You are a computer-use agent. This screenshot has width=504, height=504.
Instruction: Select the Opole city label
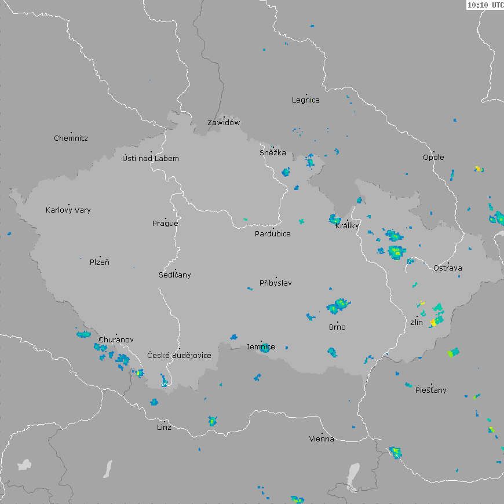click(433, 158)
